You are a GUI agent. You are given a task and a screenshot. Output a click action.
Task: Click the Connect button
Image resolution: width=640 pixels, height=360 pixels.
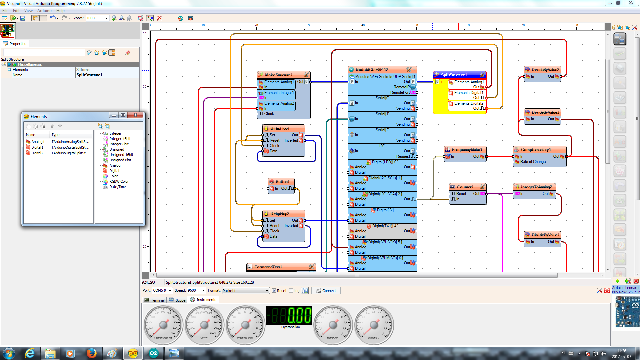326,291
